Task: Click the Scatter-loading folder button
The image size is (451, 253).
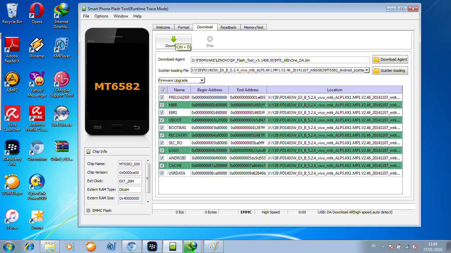Action: pos(390,70)
